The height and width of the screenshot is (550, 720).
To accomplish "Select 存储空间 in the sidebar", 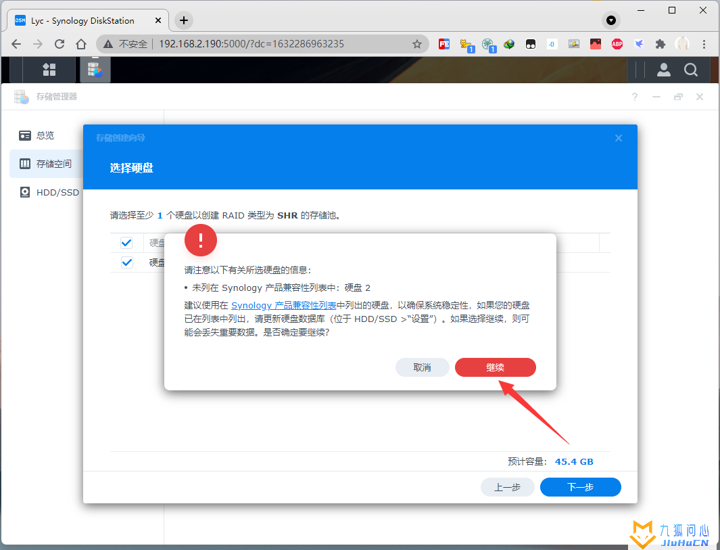I will click(x=46, y=164).
